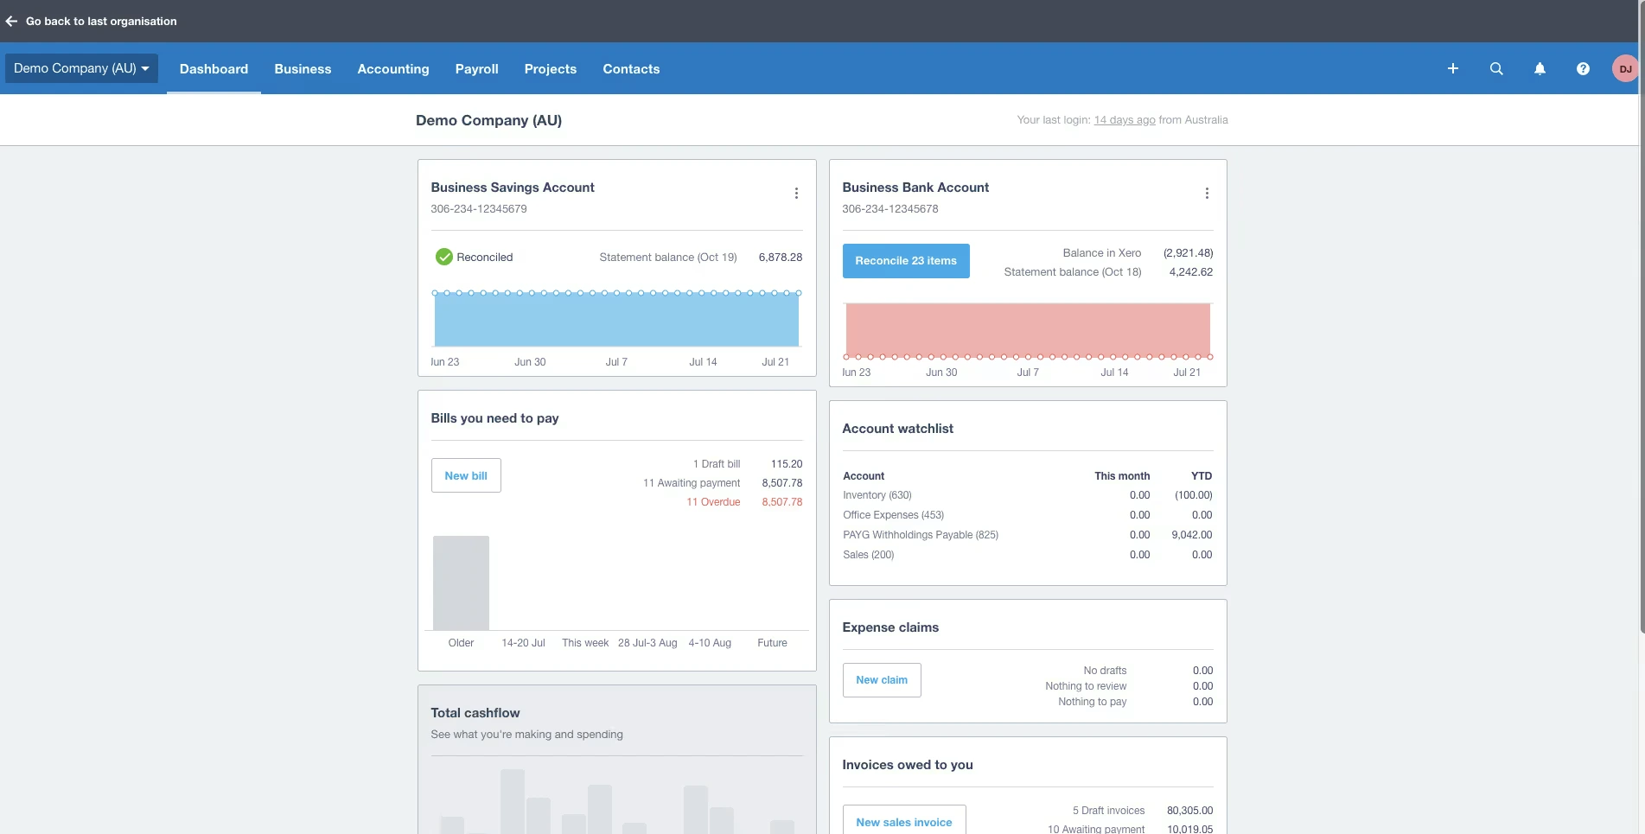Open Business Bank Account title link

pos(915,188)
